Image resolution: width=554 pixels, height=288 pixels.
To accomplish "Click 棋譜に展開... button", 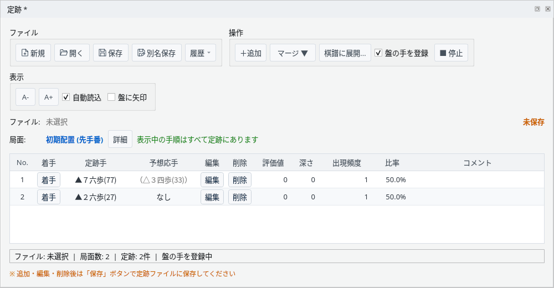I will (345, 53).
